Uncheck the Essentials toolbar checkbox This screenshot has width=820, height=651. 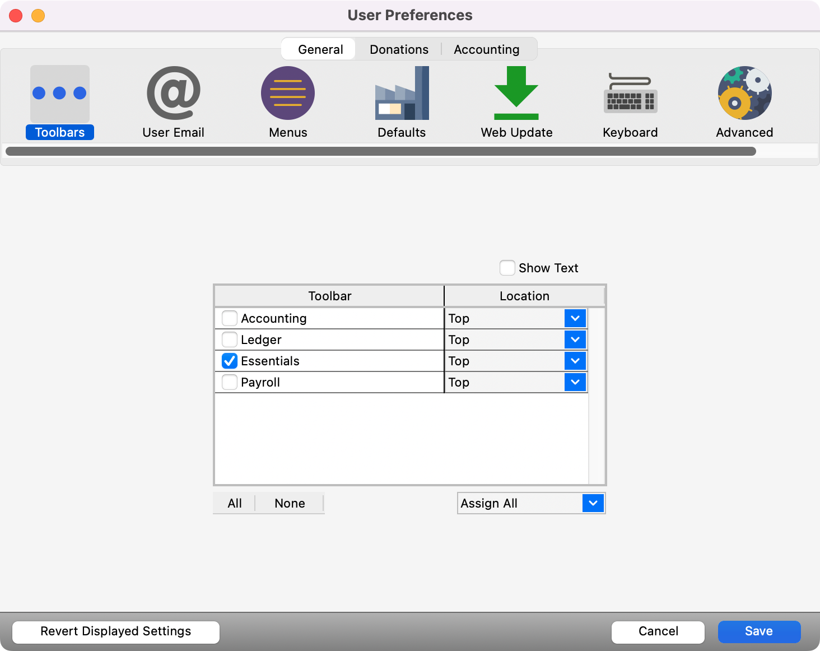(230, 361)
